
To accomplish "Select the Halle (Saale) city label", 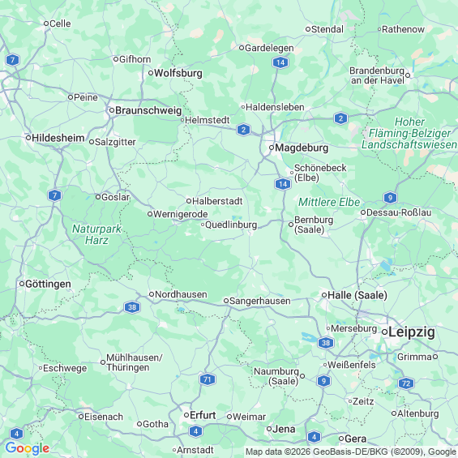I will point(357,295).
